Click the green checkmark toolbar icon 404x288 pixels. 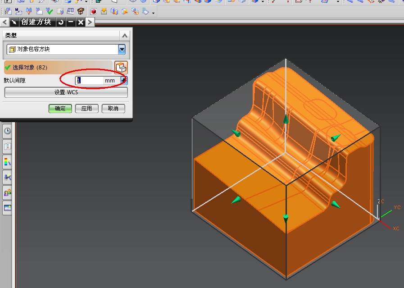pos(50,12)
